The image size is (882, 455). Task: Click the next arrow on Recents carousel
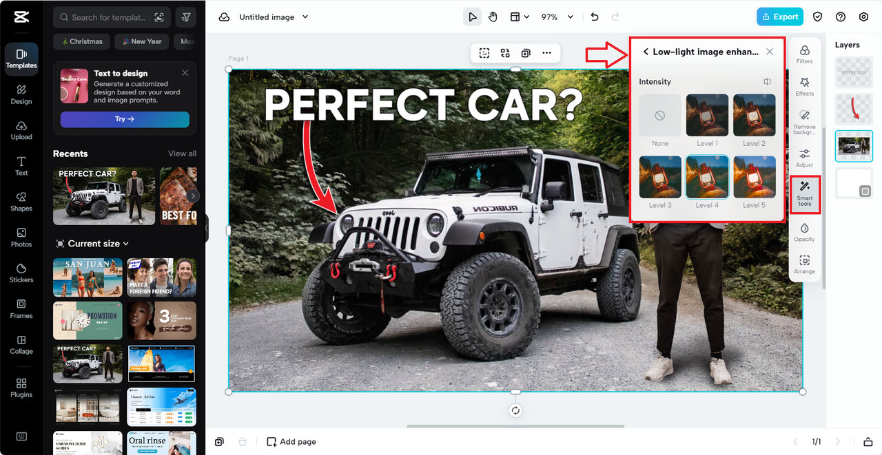(x=193, y=196)
